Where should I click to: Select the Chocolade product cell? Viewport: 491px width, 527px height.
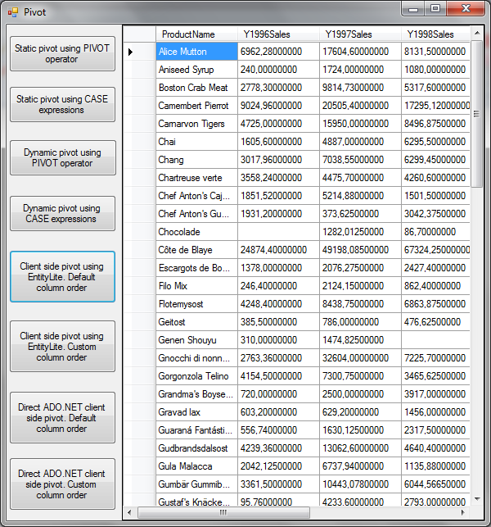[x=196, y=232]
